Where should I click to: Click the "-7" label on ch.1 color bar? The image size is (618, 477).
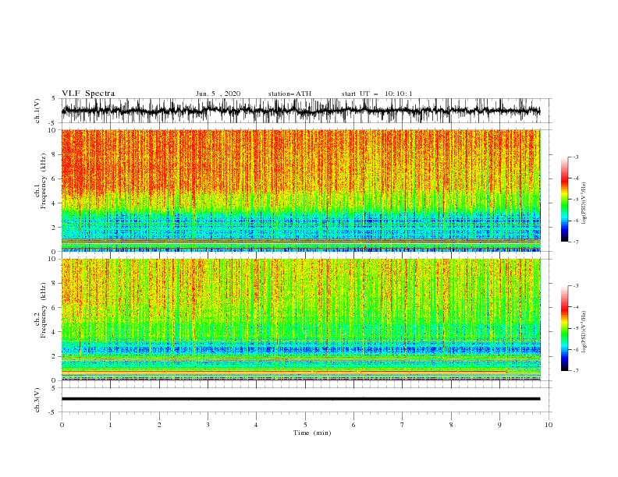(575, 242)
